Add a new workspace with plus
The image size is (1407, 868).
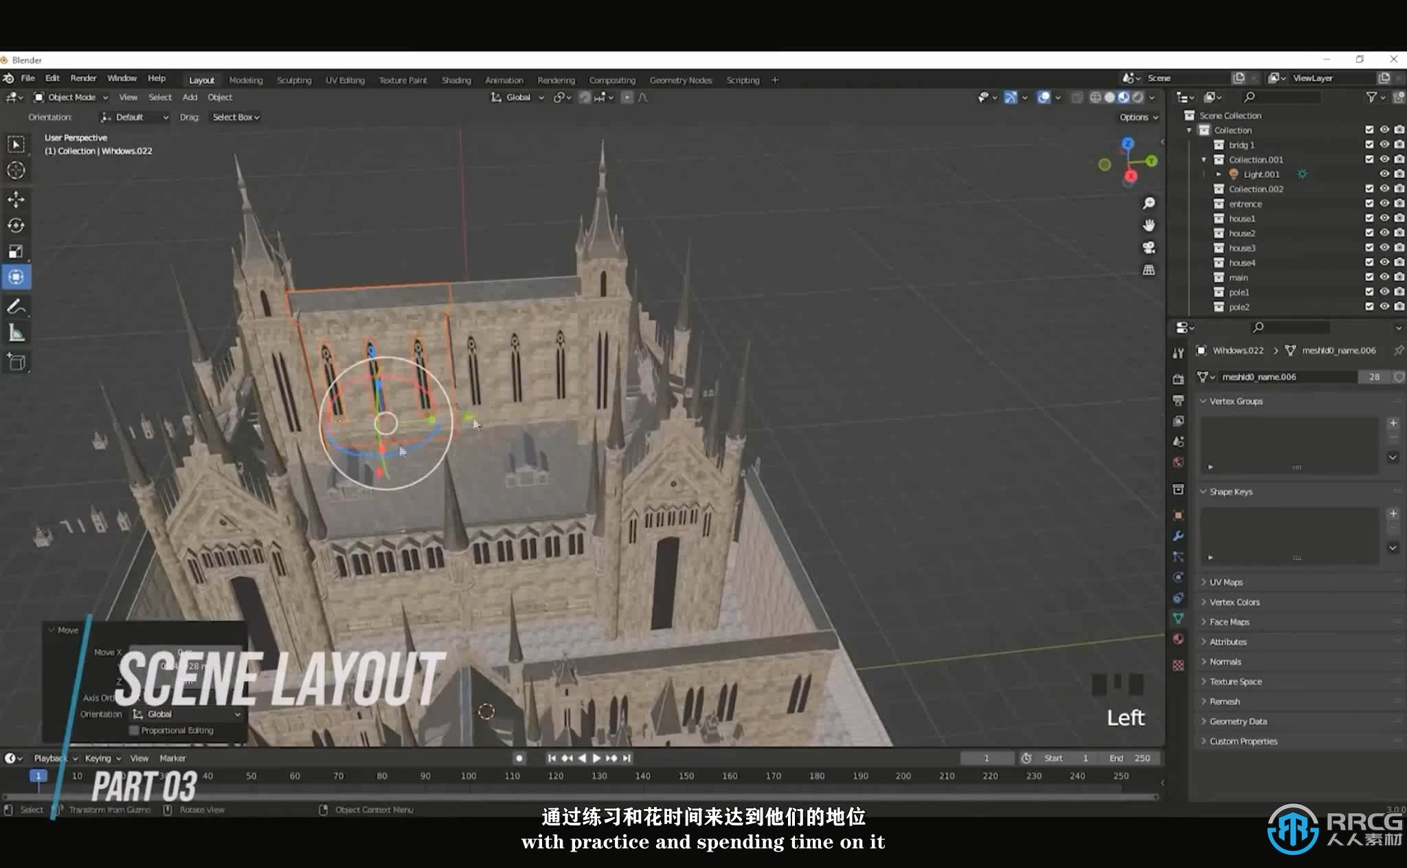(x=775, y=80)
